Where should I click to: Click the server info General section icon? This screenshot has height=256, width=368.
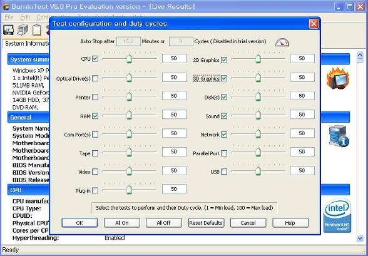click(339, 136)
